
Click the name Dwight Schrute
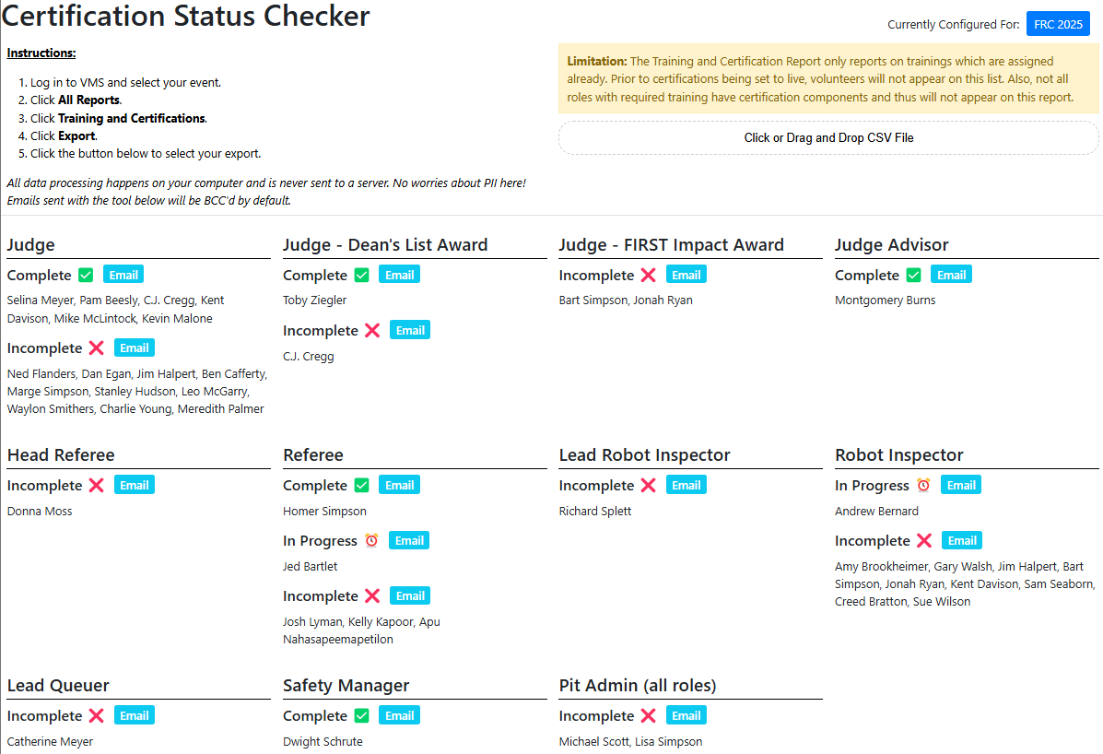click(x=323, y=741)
